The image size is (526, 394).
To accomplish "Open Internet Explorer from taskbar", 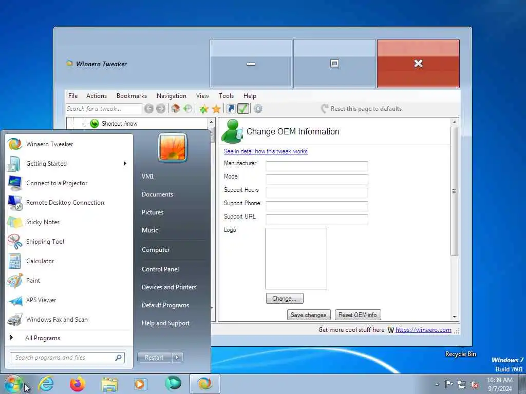I will 46,384.
